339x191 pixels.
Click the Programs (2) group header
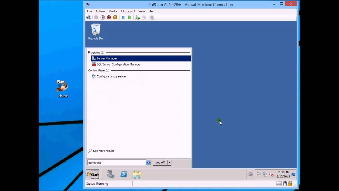pyautogui.click(x=96, y=53)
